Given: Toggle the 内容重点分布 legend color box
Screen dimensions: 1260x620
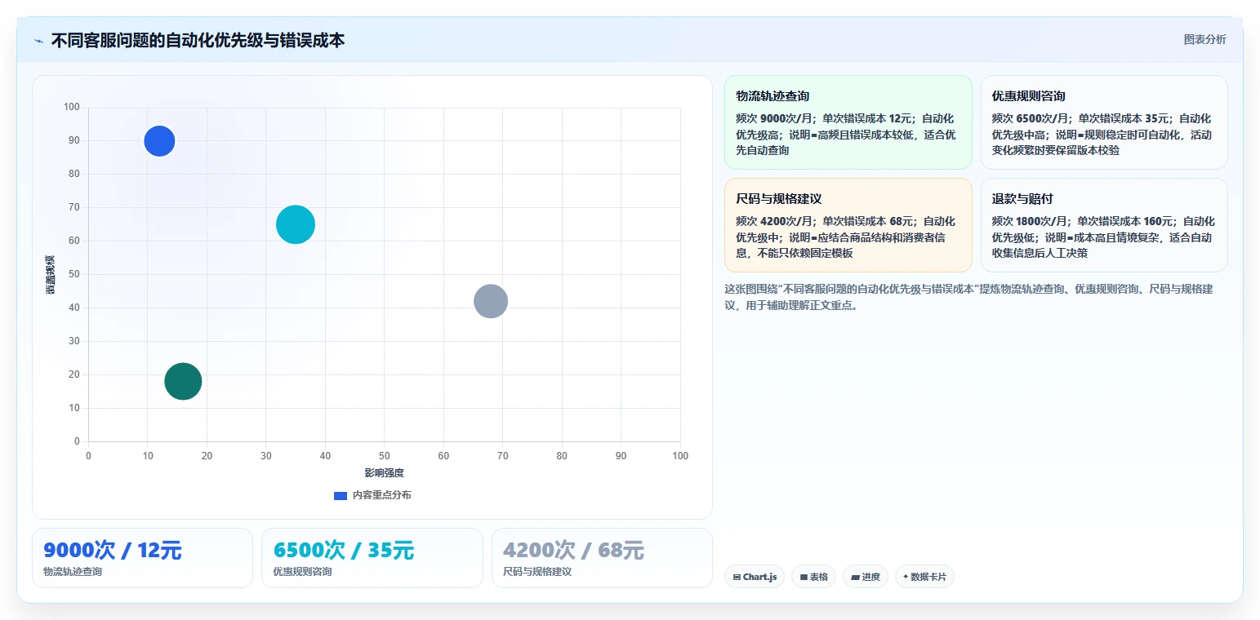Looking at the screenshot, I should pos(341,495).
